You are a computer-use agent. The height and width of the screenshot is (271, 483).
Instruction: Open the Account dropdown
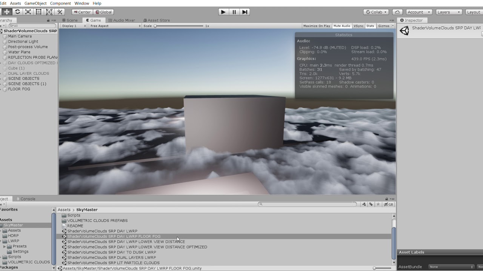418,12
